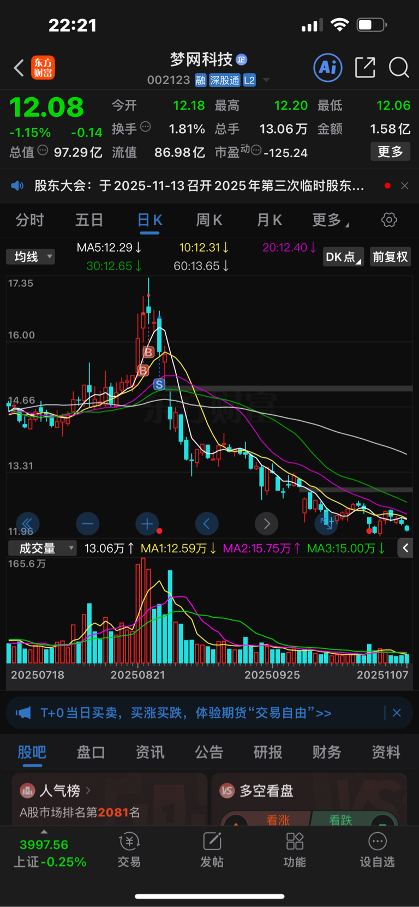This screenshot has height=907, width=419.
Task: Collapse the volume panel side arrow
Action: point(405,548)
